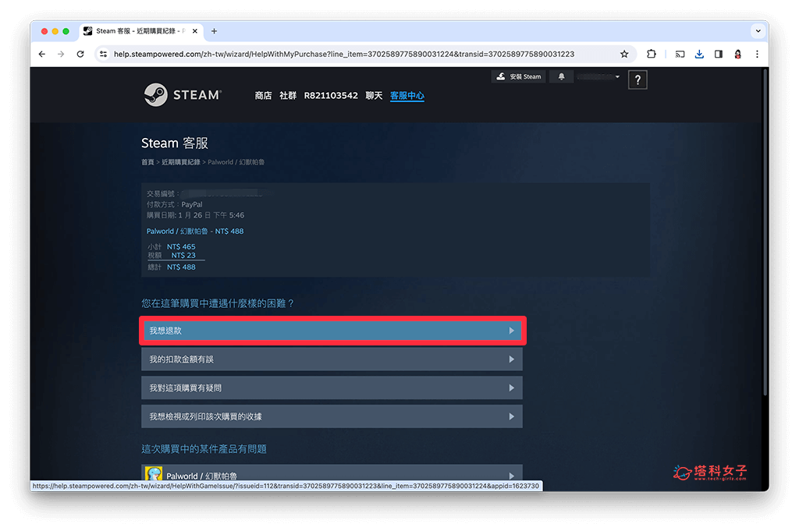Click arrow on 收據 row

pos(511,416)
